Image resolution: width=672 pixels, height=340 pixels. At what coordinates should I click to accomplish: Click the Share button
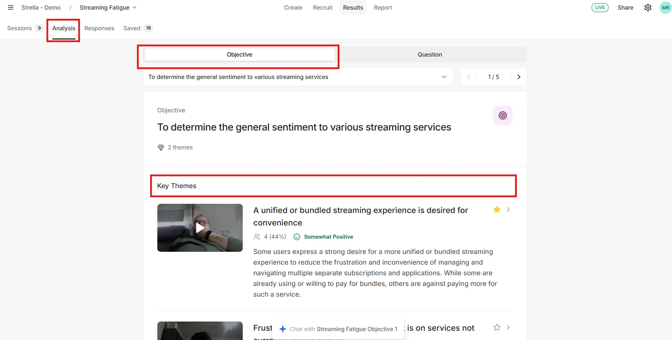pyautogui.click(x=625, y=7)
